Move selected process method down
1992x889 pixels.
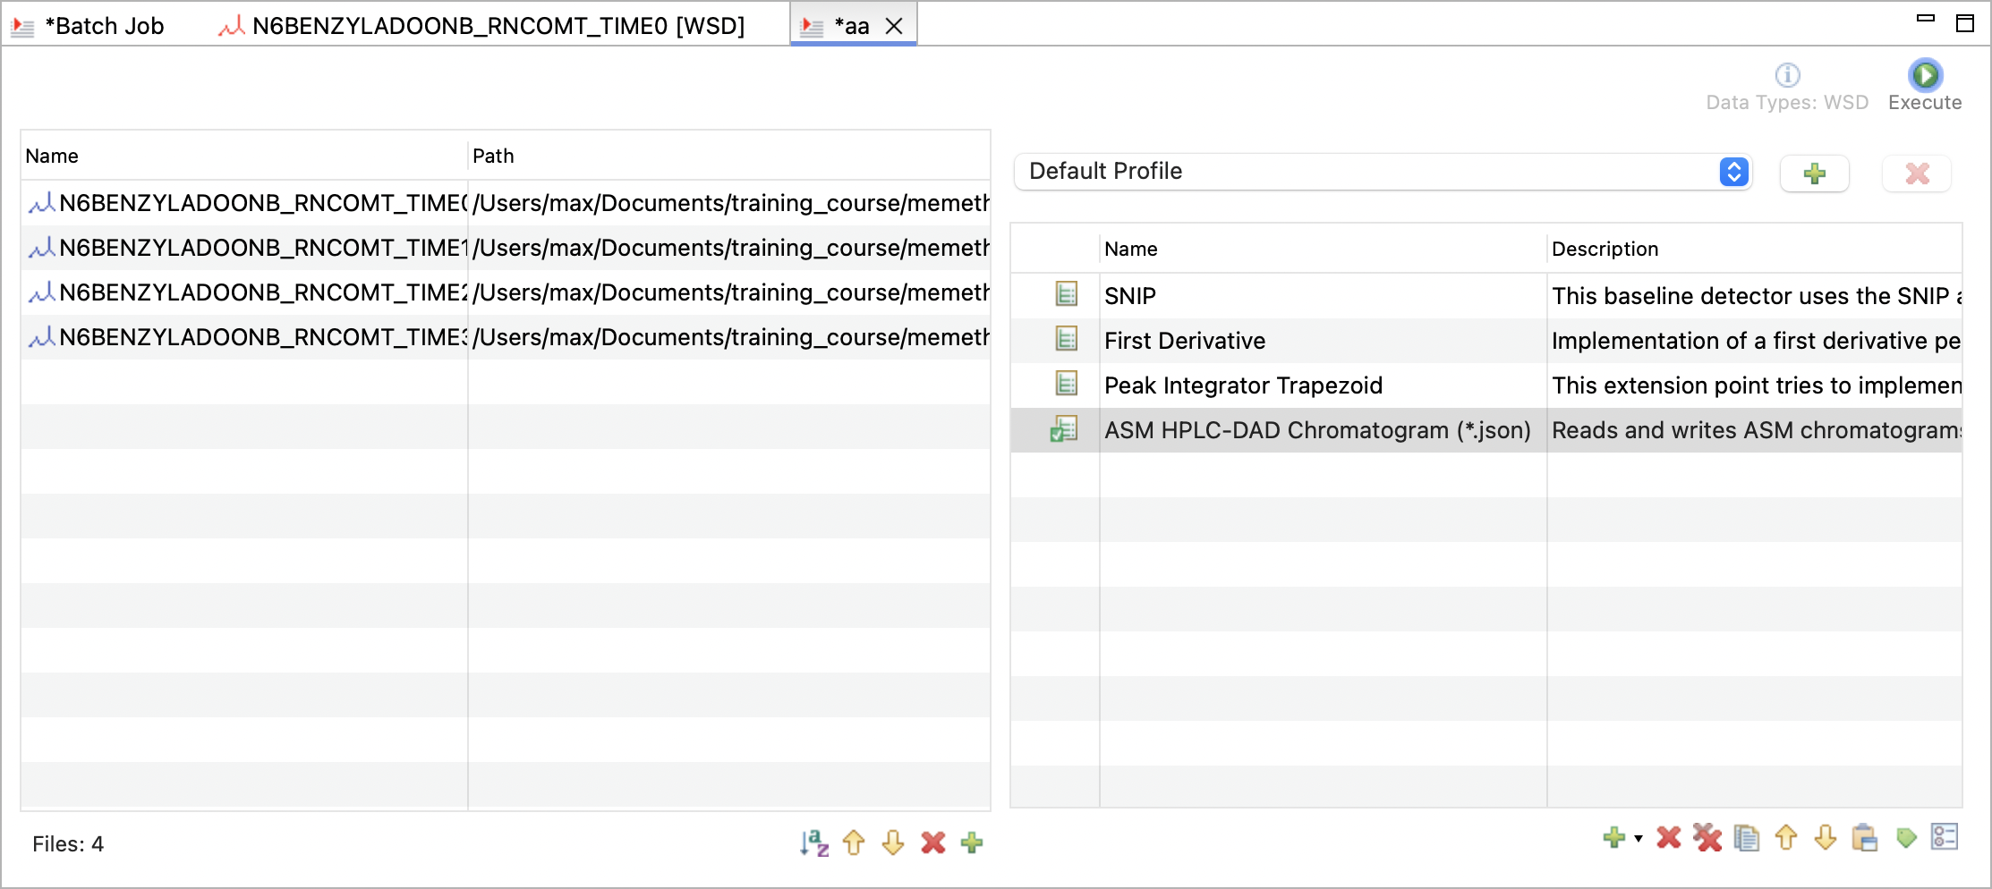point(1826,838)
